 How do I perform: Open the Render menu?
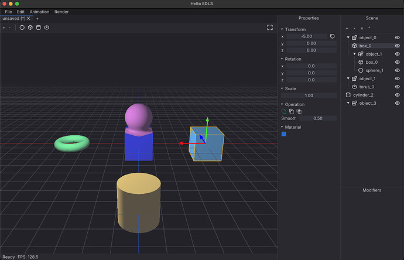coord(61,12)
